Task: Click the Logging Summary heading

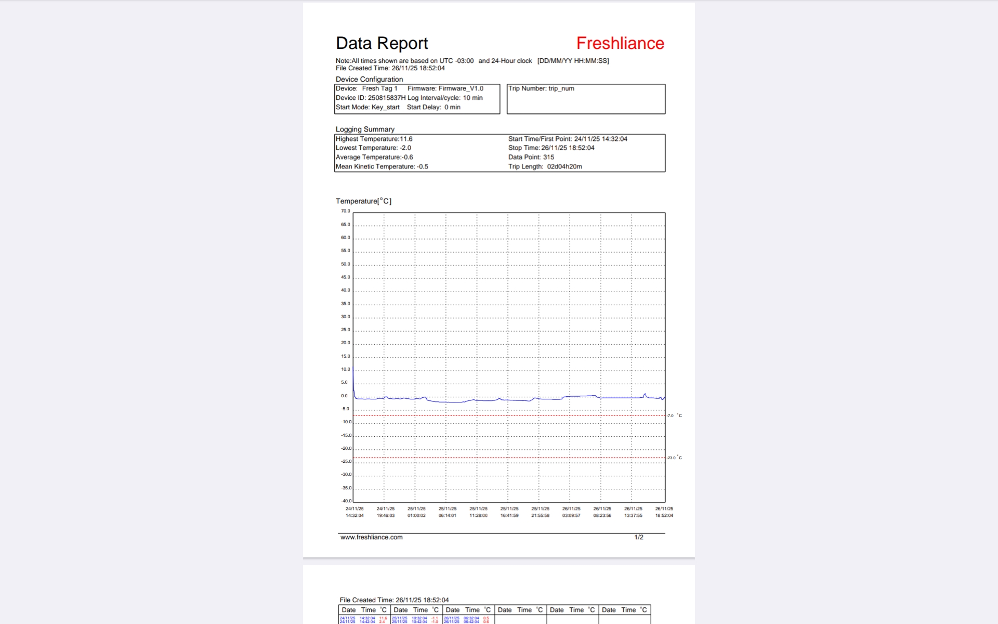Action: click(x=365, y=129)
